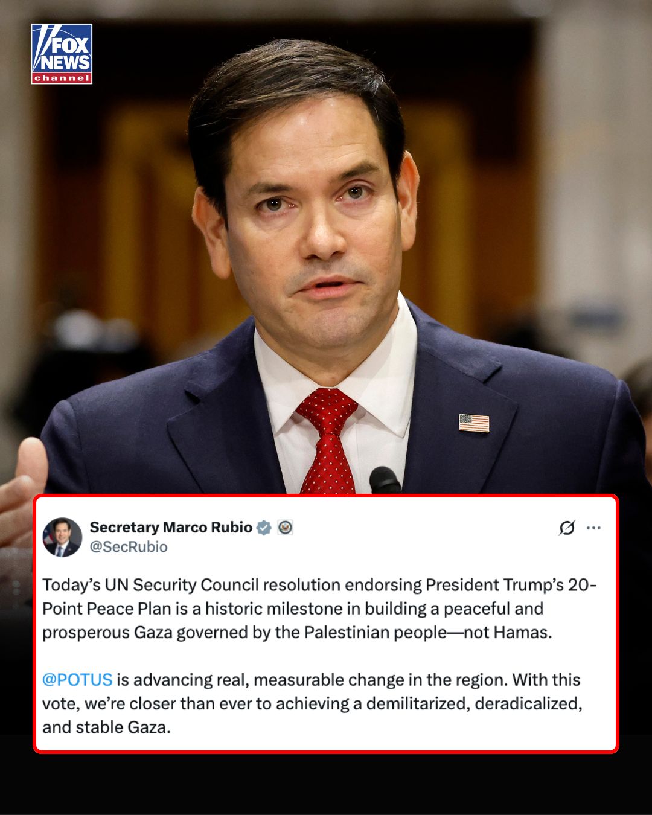Visit the @SecRubio handle
The width and height of the screenshot is (652, 815).
point(129,546)
